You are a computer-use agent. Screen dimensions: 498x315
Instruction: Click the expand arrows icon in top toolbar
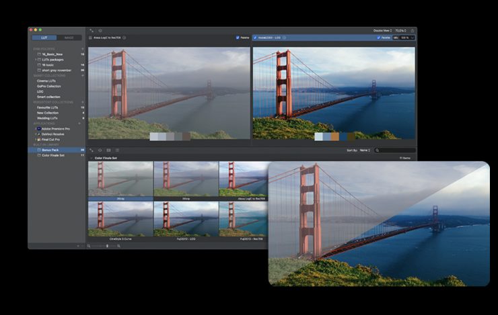[x=92, y=30]
